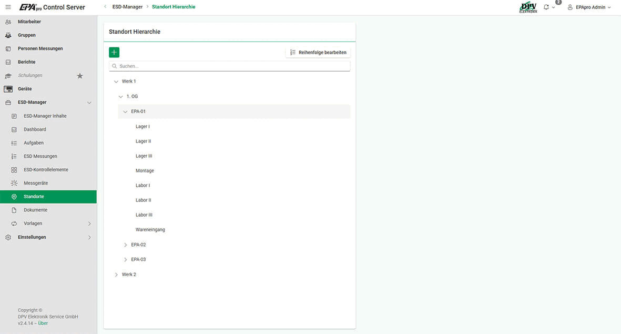Click the star icon next to Schulungen

coord(80,76)
